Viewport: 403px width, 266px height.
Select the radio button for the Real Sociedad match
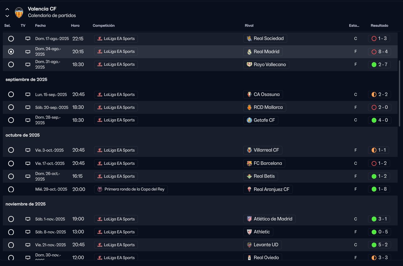(11, 39)
